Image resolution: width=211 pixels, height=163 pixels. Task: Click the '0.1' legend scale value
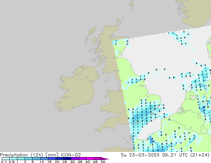tap(4, 162)
